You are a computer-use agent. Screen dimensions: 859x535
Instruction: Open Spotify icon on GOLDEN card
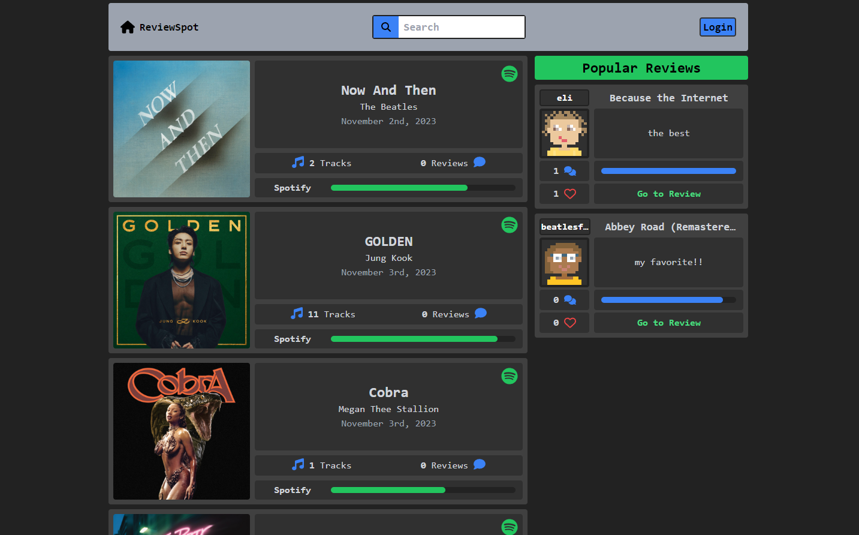tap(510, 225)
